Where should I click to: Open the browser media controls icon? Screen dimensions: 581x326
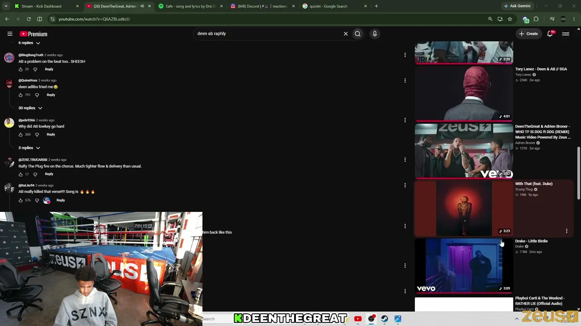point(552,19)
